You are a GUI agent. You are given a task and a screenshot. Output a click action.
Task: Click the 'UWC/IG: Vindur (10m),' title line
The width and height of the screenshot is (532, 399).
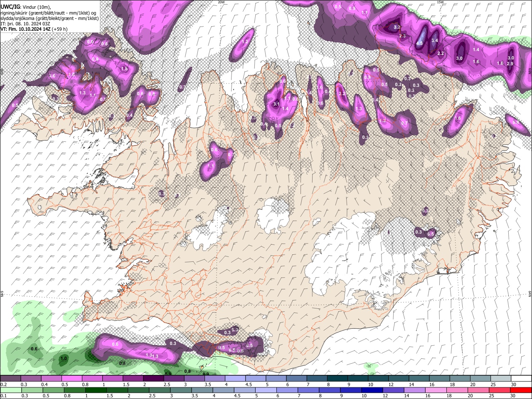pyautogui.click(x=25, y=7)
